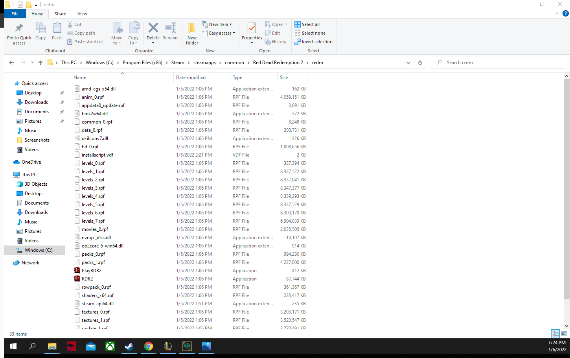Image resolution: width=570 pixels, height=358 pixels.
Task: Switch to details view layout
Action: coord(555,334)
